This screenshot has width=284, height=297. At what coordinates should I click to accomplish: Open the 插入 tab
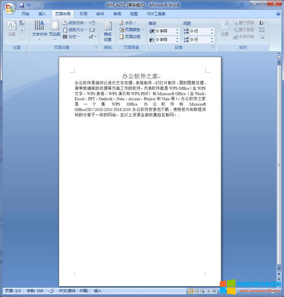click(42, 14)
